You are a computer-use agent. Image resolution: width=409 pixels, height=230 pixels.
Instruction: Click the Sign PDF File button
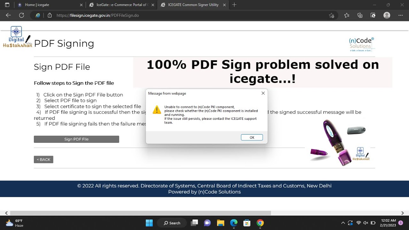pyautogui.click(x=76, y=139)
